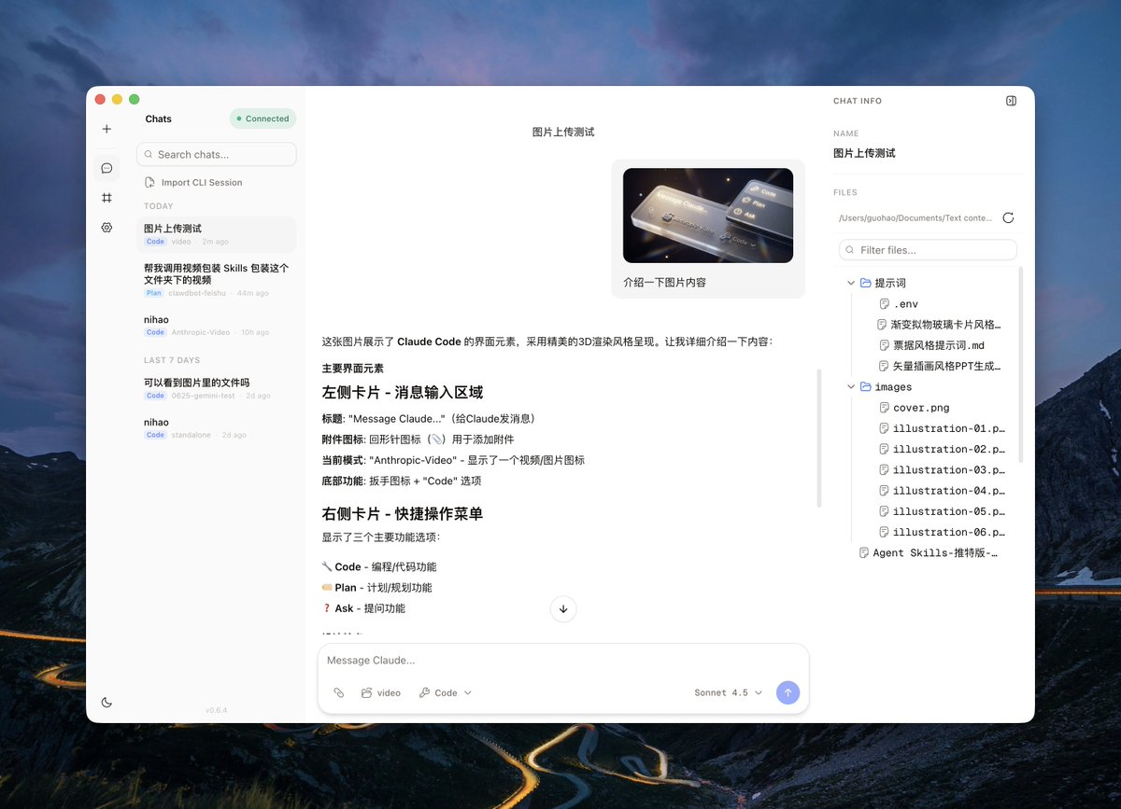Click the chat title 图片上传测试 header
1121x809 pixels.
[563, 133]
